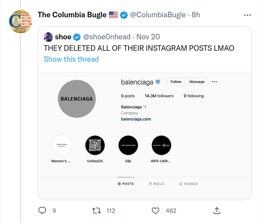
Task: Open Balenciaga profile three-dot options
Action: (x=214, y=82)
